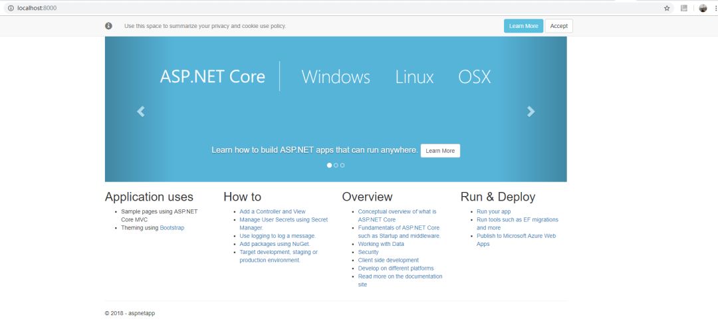Viewport: 718px width, 333px height.
Task: Click the Overview heading
Action: coord(367,197)
